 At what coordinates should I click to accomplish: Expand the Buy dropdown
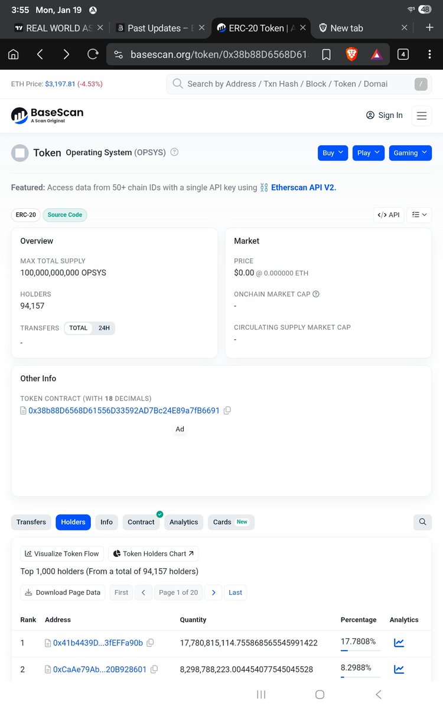pyautogui.click(x=333, y=153)
